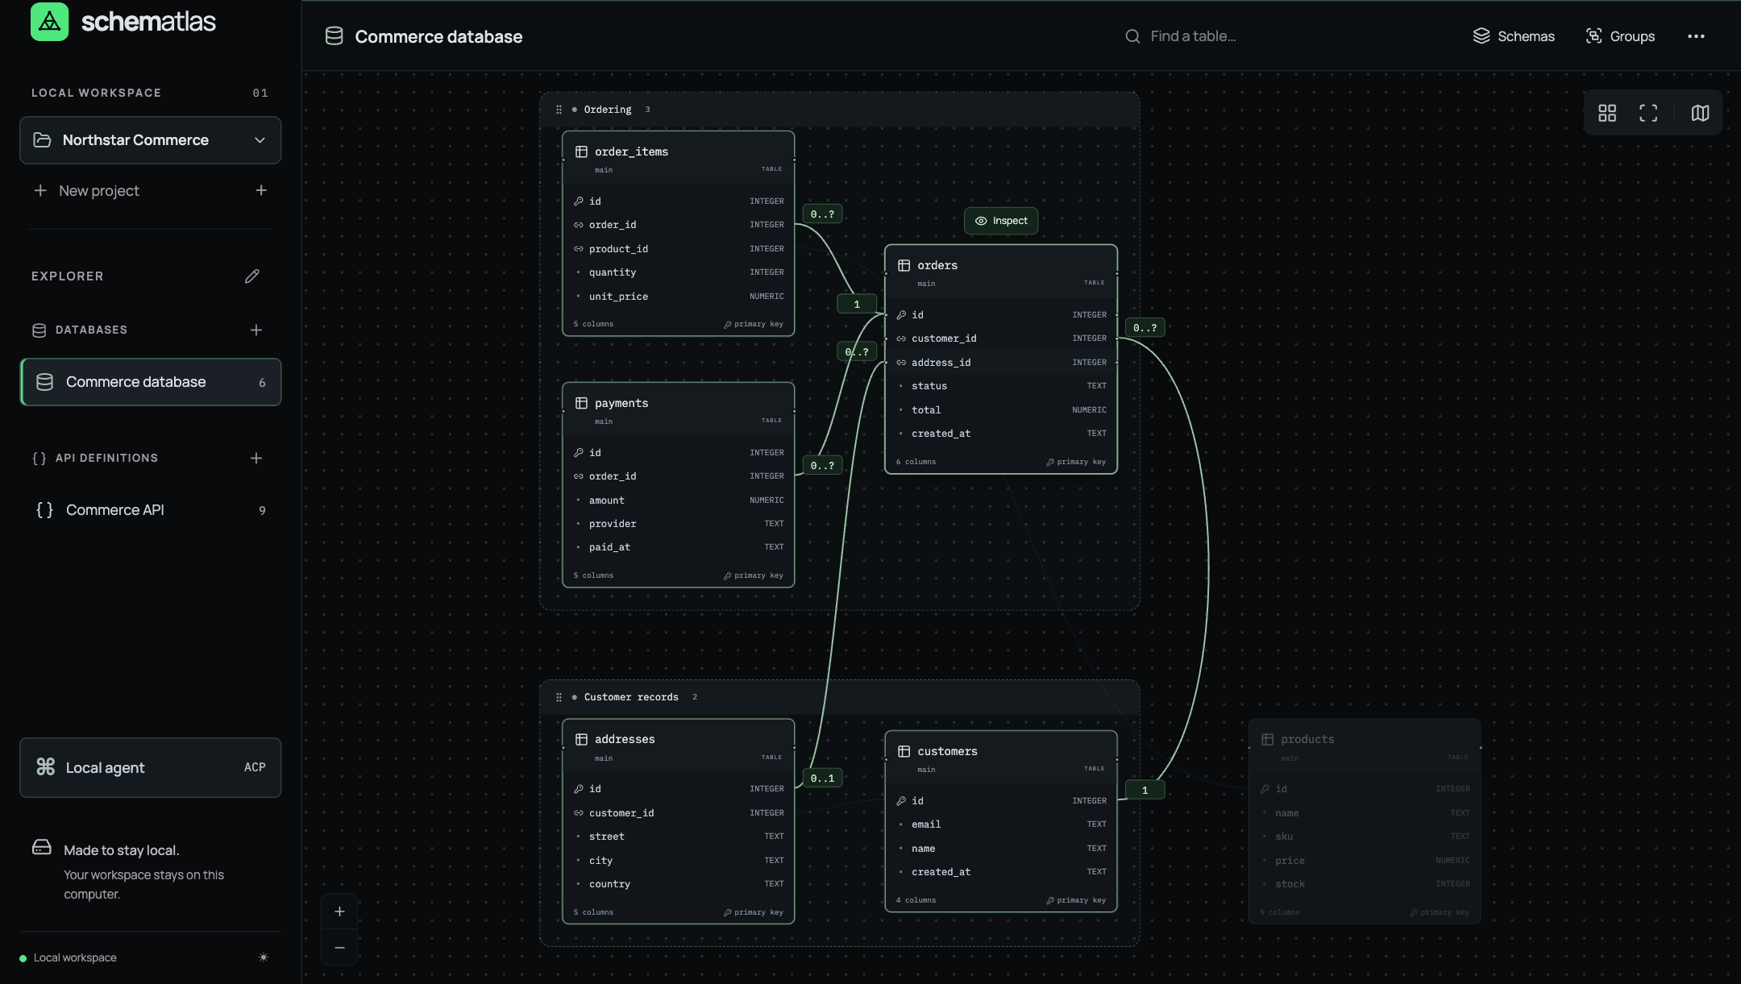Select the addresses table header
Image resolution: width=1741 pixels, height=984 pixels.
(x=679, y=745)
